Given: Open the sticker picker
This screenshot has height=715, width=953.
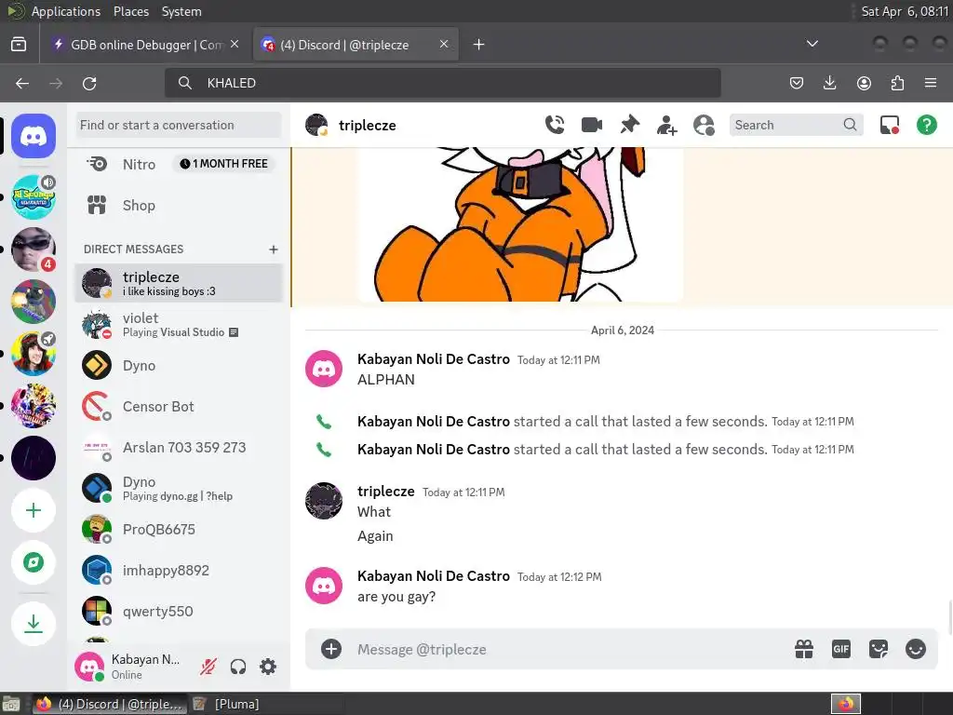Looking at the screenshot, I should pos(879,649).
